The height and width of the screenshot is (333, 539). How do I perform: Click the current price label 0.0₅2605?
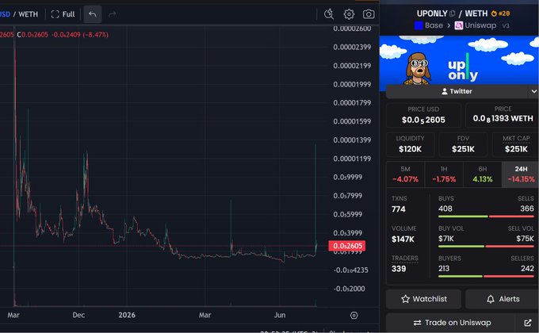(x=347, y=246)
